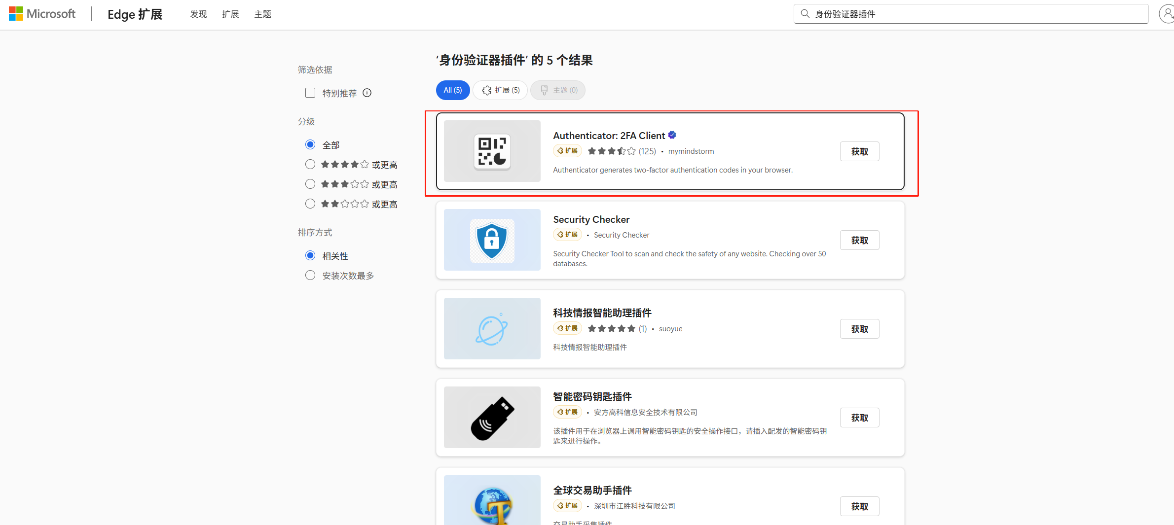Click the 扩展 badge under 全球交易助手插件
The width and height of the screenshot is (1174, 525).
[x=568, y=506]
